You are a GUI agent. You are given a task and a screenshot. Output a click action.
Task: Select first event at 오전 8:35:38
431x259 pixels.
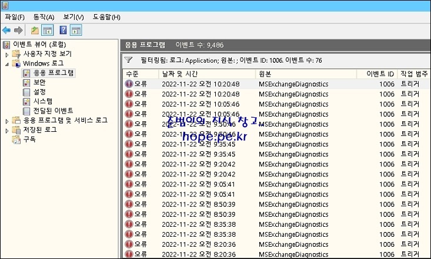click(276, 224)
